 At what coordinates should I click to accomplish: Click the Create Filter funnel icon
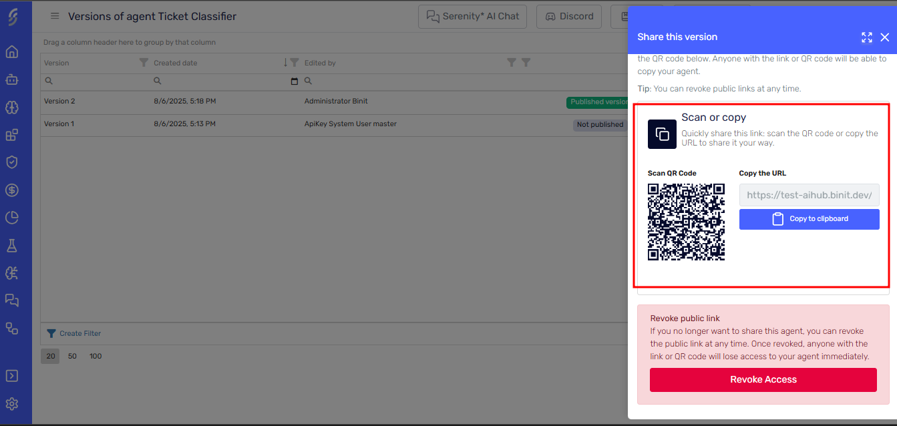pyautogui.click(x=51, y=333)
